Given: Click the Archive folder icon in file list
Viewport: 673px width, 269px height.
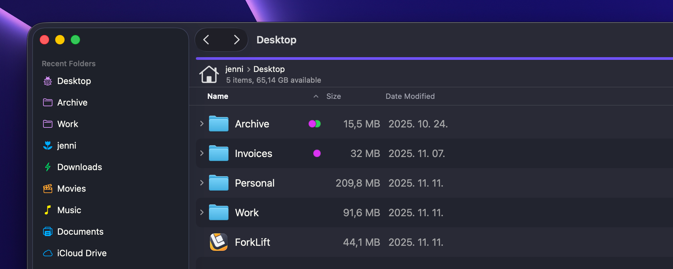Looking at the screenshot, I should [219, 124].
